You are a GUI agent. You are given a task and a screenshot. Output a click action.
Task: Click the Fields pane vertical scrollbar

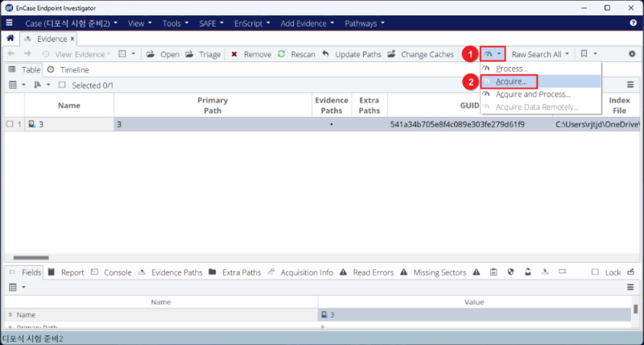[x=635, y=310]
